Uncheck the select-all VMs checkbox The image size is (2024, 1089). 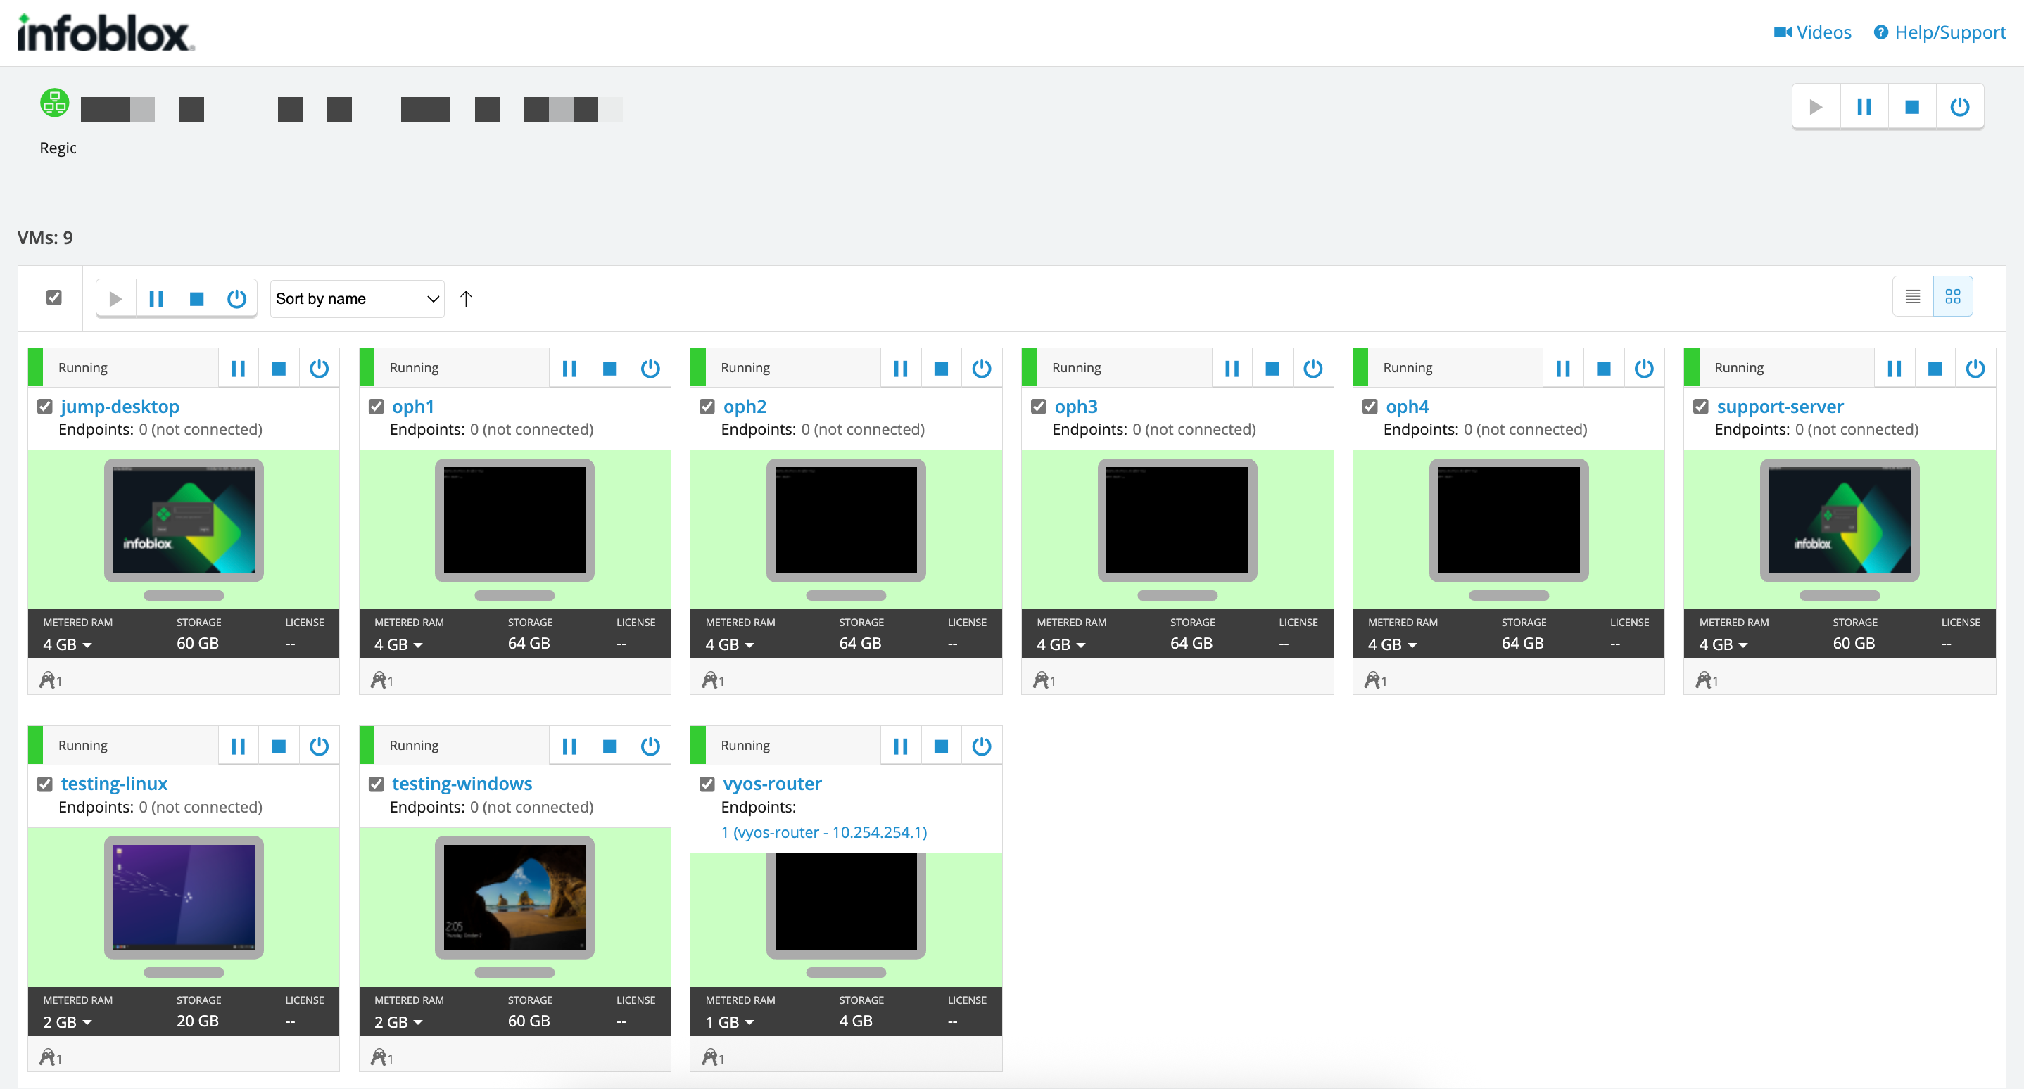[x=54, y=298]
